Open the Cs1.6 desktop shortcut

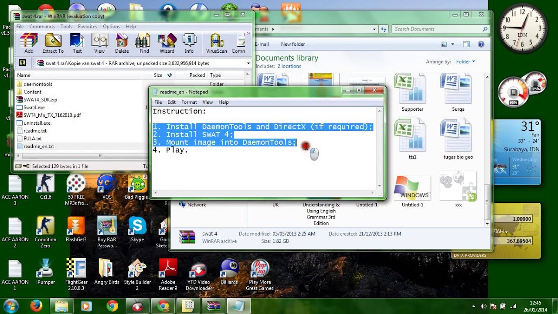click(45, 187)
